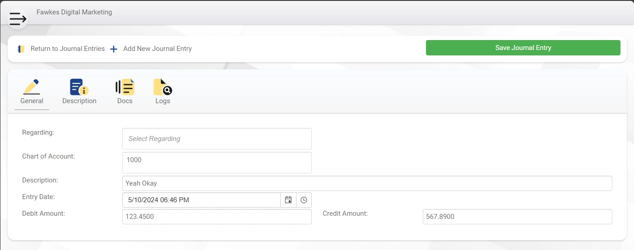The width and height of the screenshot is (634, 250).
Task: Return to Journal Entries link
Action: [68, 49]
